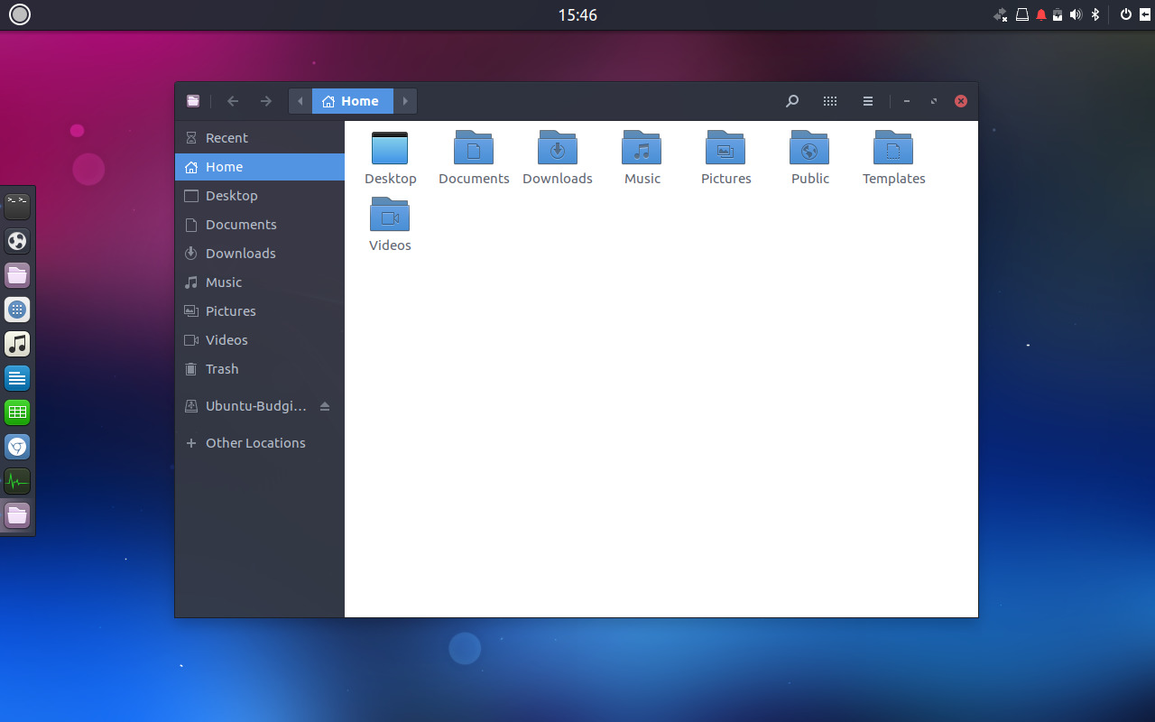Toggle the search in the file manager toolbar
1155x722 pixels.
pyautogui.click(x=792, y=101)
